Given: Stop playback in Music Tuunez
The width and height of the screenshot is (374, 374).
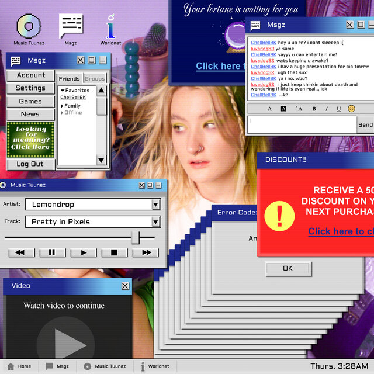Looking at the screenshot, I should tap(115, 252).
